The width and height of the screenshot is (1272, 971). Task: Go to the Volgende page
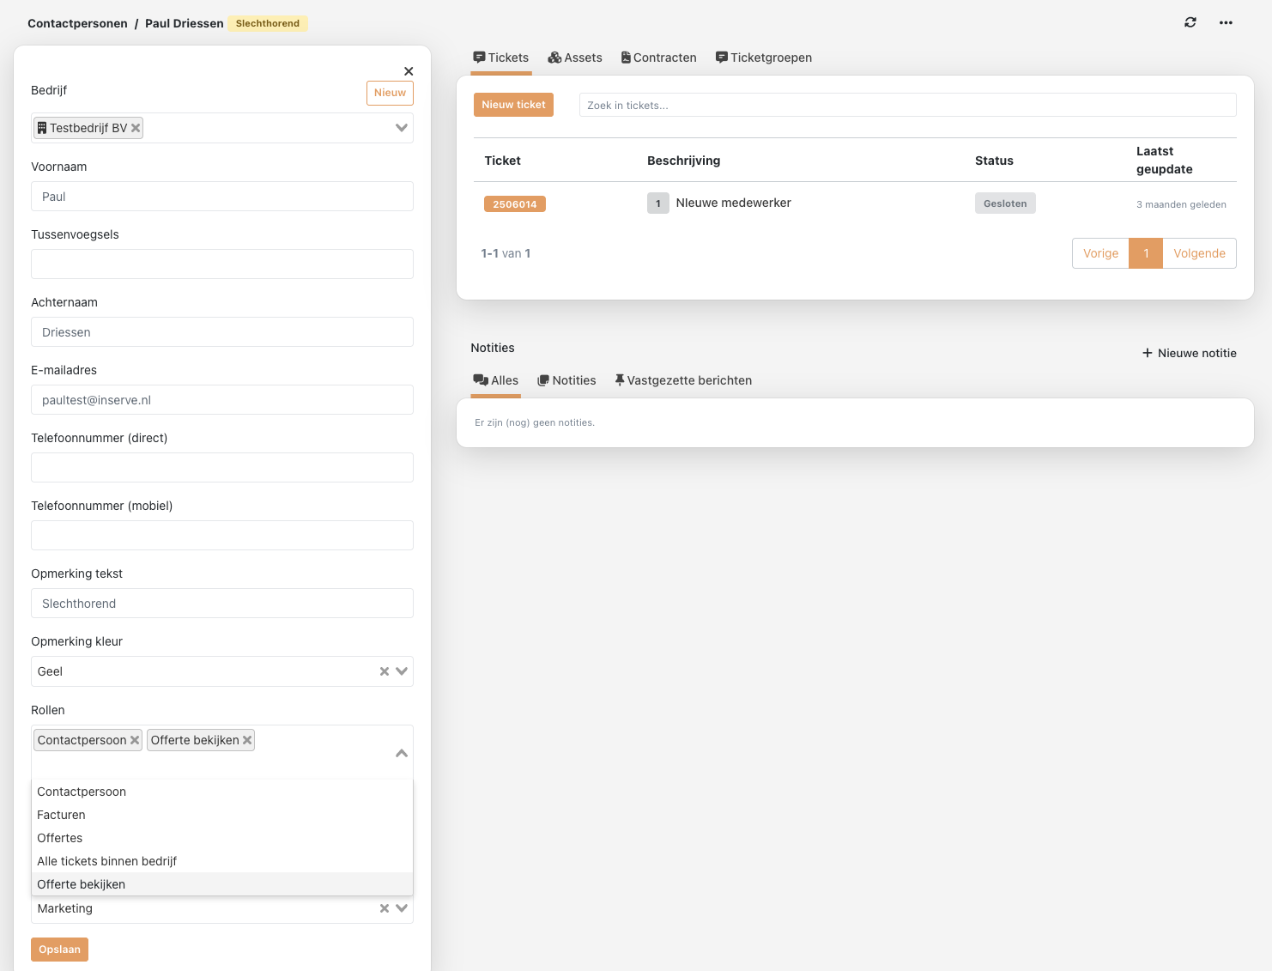(x=1199, y=253)
